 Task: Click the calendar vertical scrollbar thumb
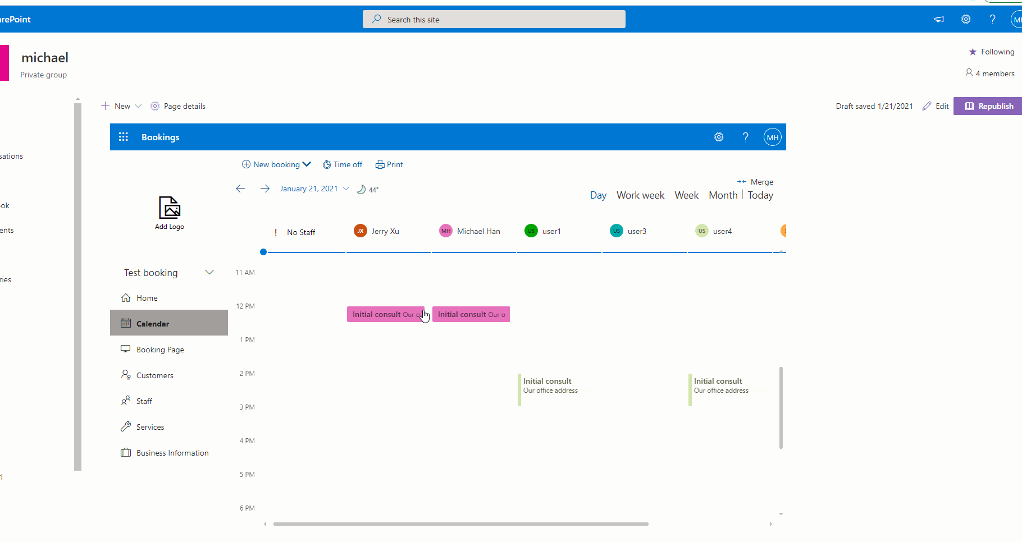pos(781,408)
